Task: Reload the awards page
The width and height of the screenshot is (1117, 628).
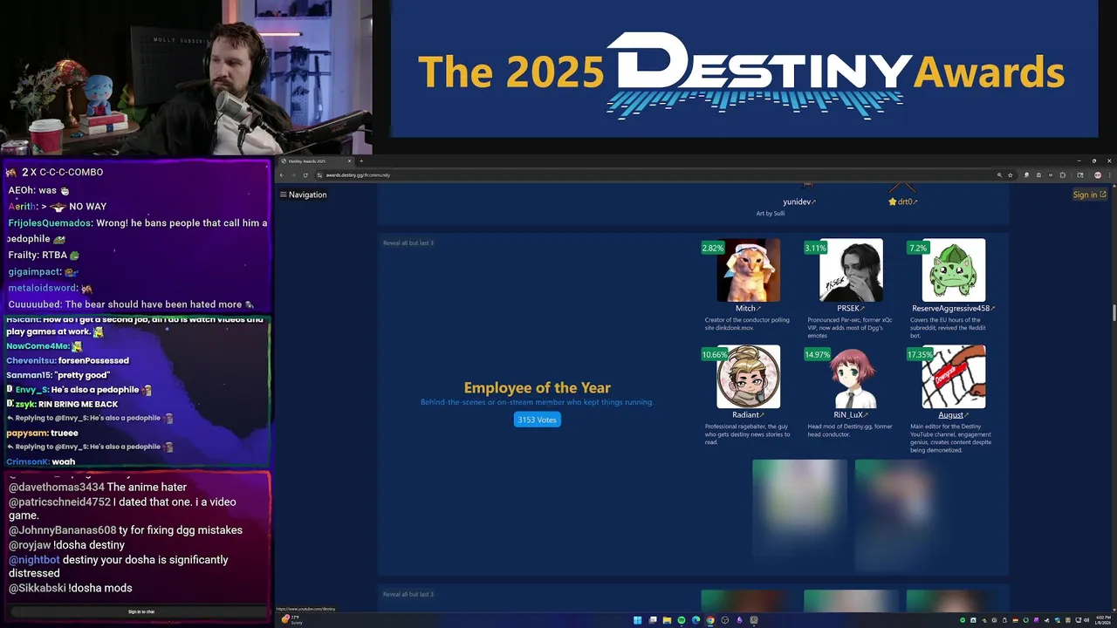Action: (x=305, y=174)
